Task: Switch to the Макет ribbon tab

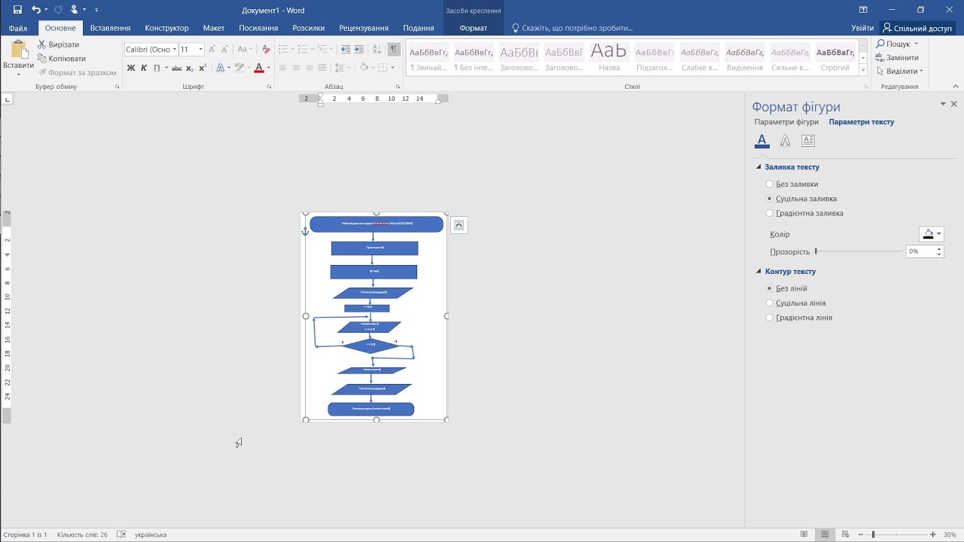Action: coord(214,28)
